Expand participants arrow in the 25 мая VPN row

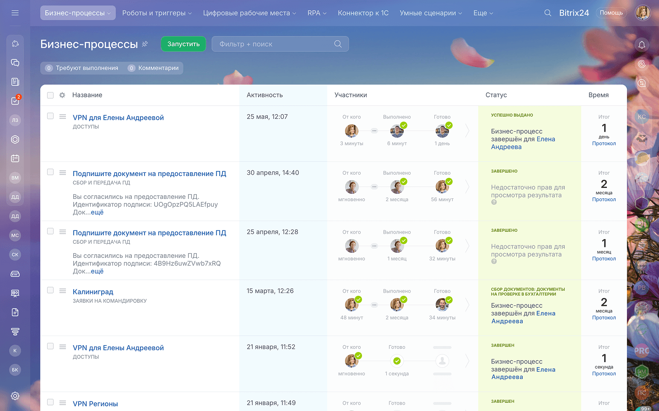click(467, 131)
